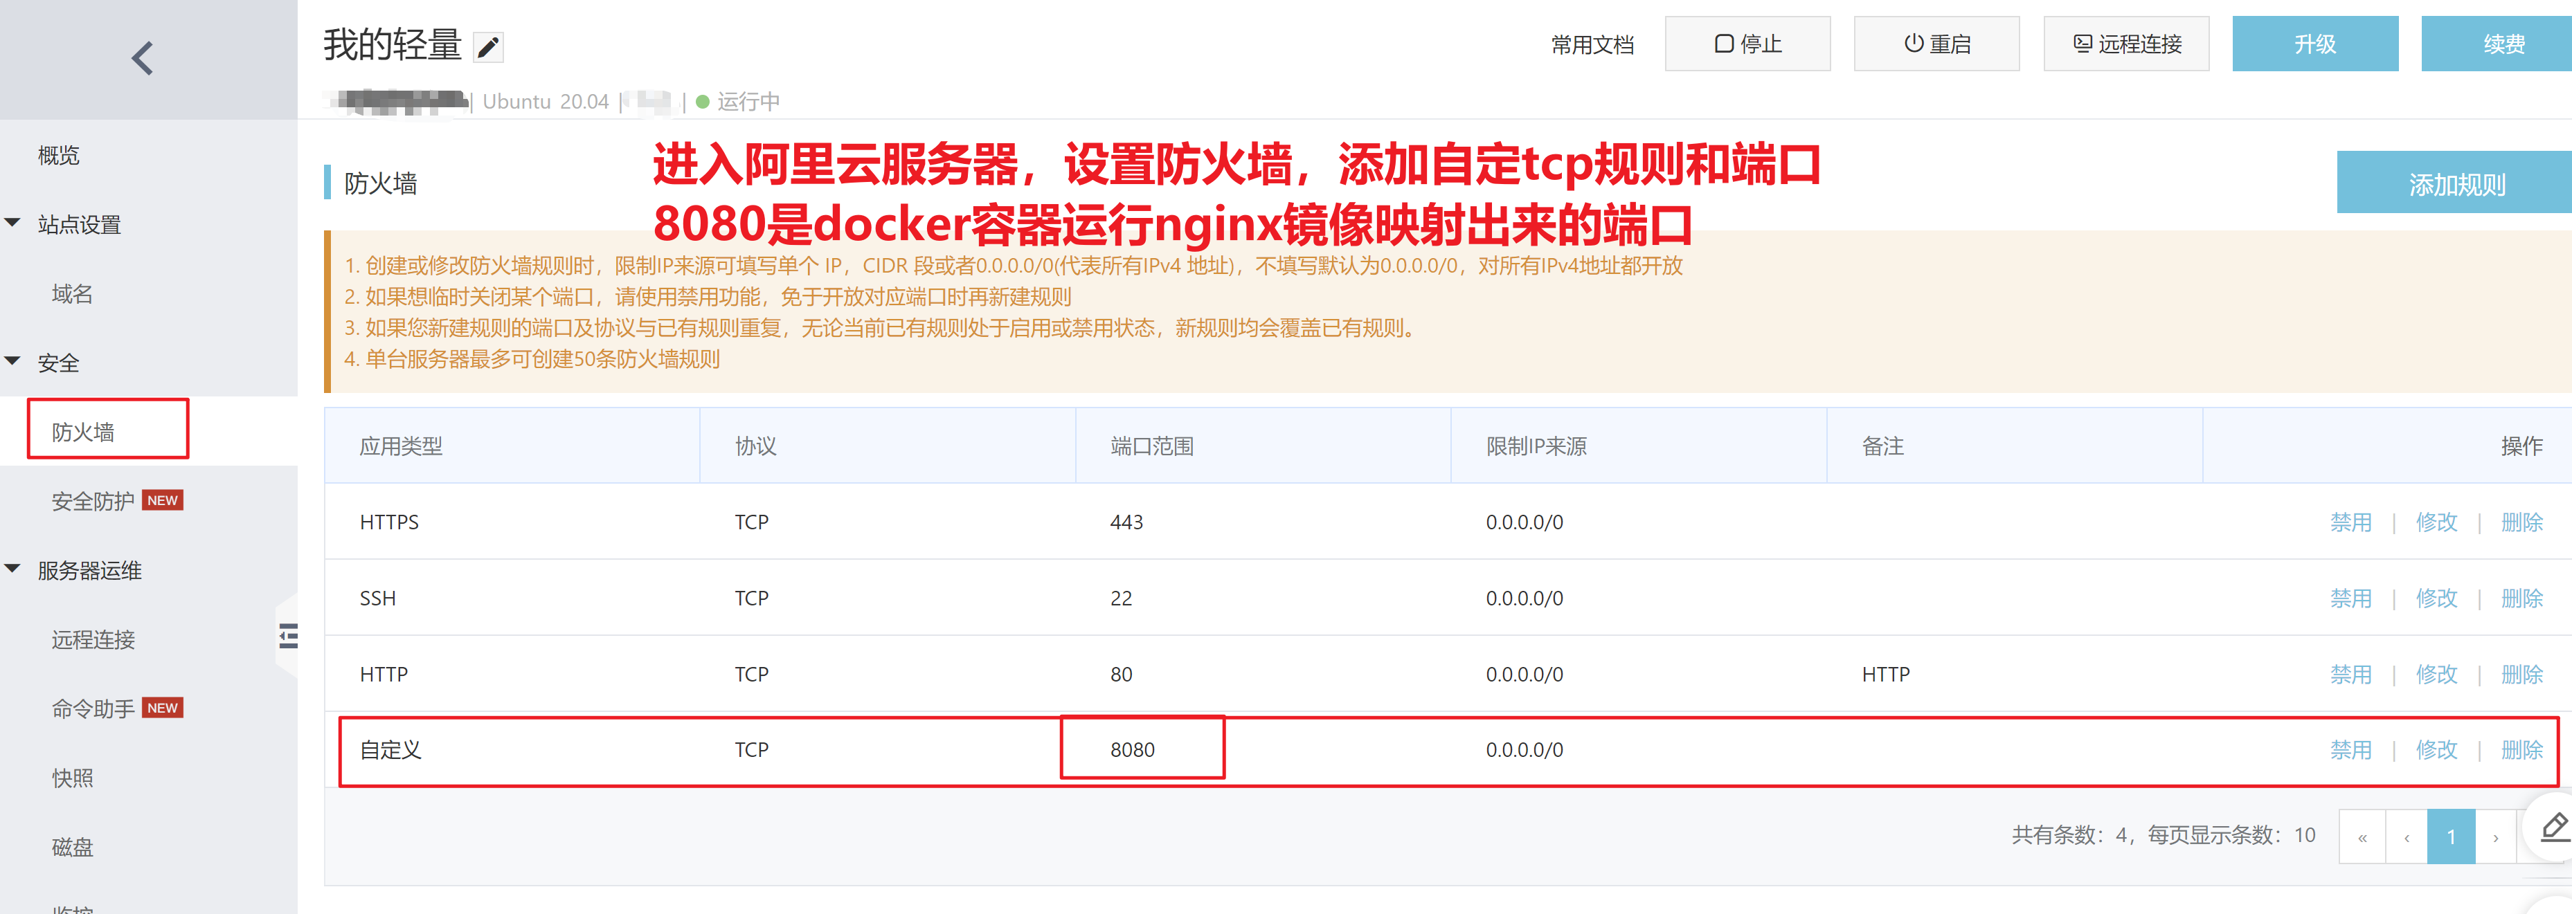Go to first page with « button

click(2362, 837)
